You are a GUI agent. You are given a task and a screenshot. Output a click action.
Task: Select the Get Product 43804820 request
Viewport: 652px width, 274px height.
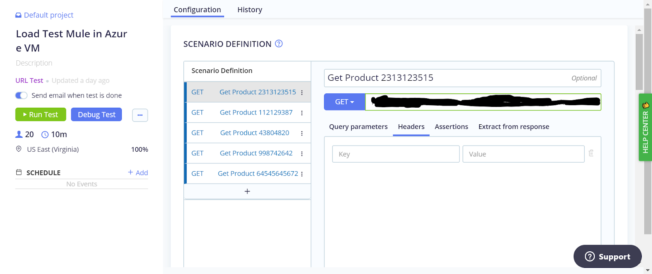coord(248,133)
